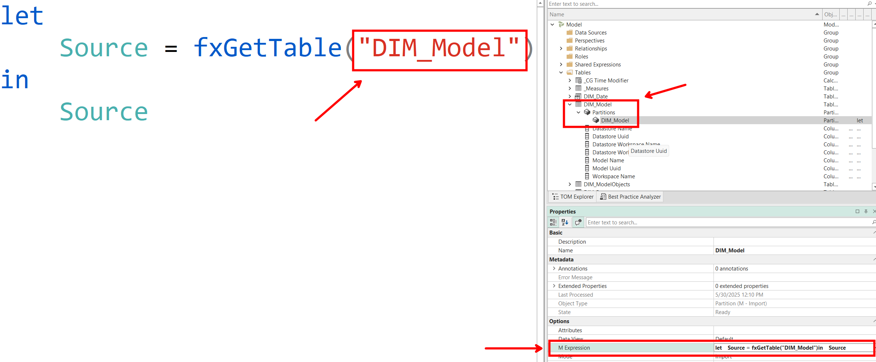Expand the Annotations property group
876x362 pixels.
(554, 268)
